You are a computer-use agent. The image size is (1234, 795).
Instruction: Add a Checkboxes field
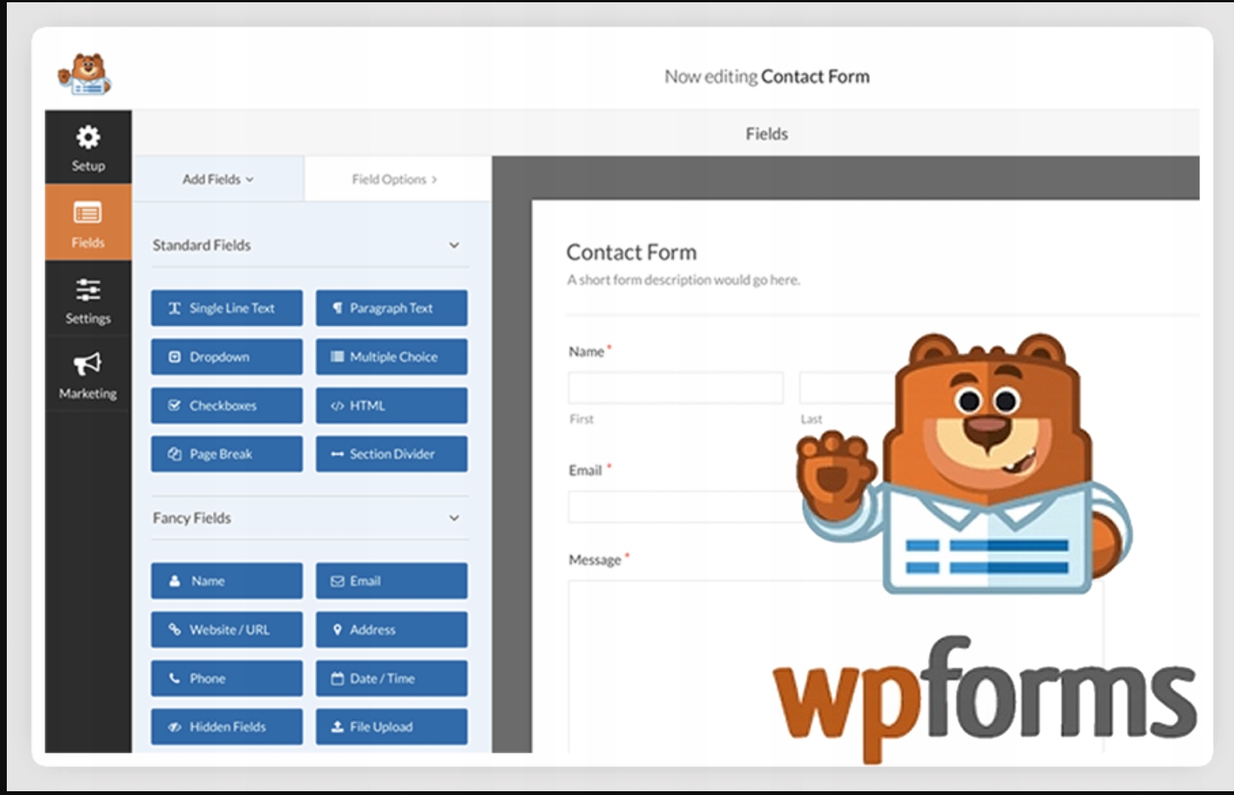(227, 406)
